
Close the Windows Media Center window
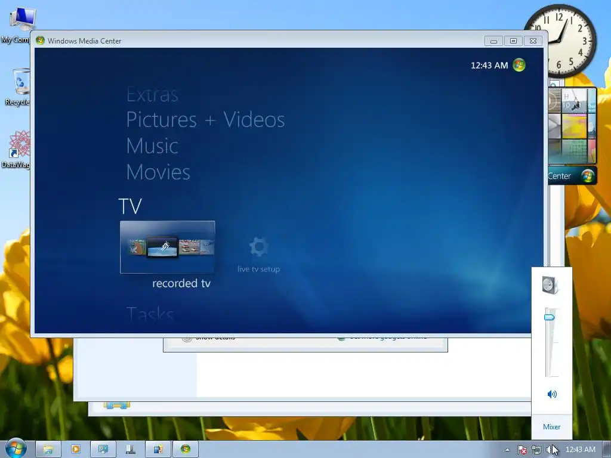point(533,41)
